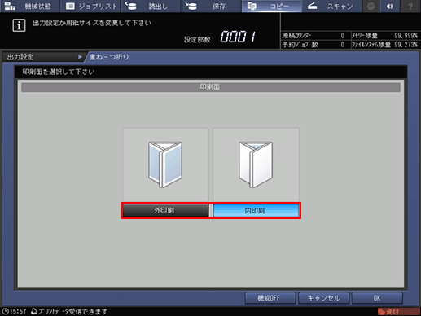
Task: Click the キャンセル cancel button
Action: (323, 298)
